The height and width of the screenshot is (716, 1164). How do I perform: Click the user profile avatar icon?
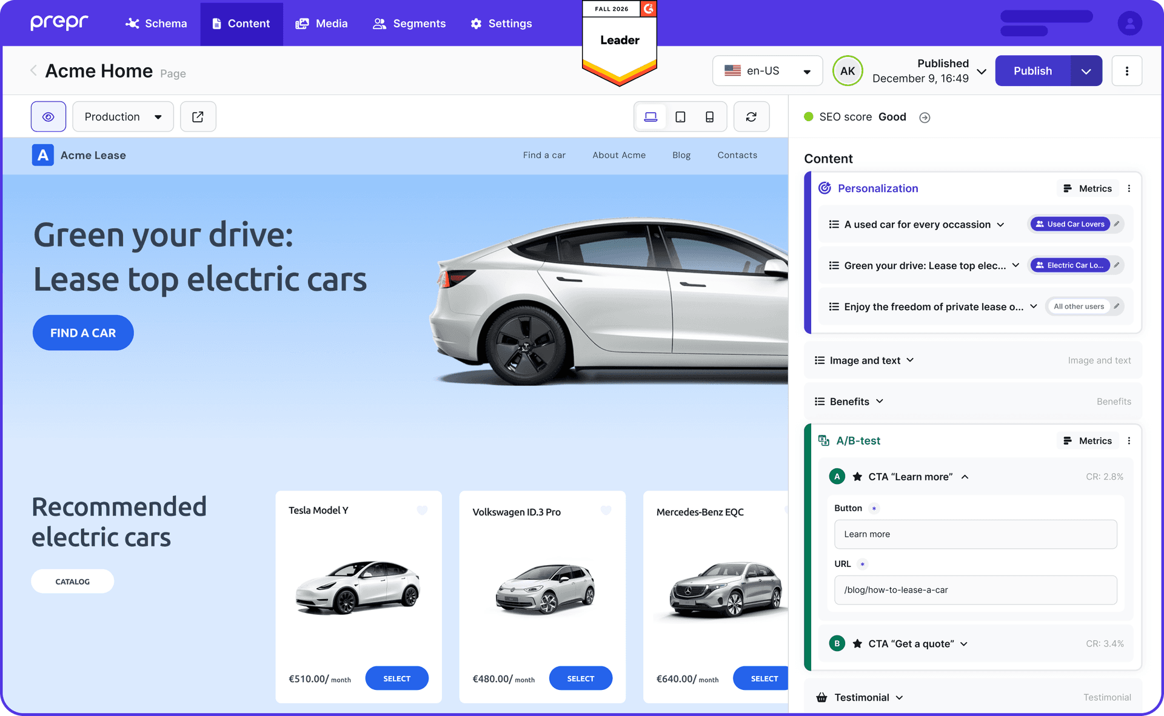pyautogui.click(x=1129, y=24)
